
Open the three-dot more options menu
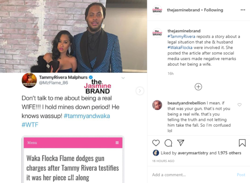pos(243,10)
